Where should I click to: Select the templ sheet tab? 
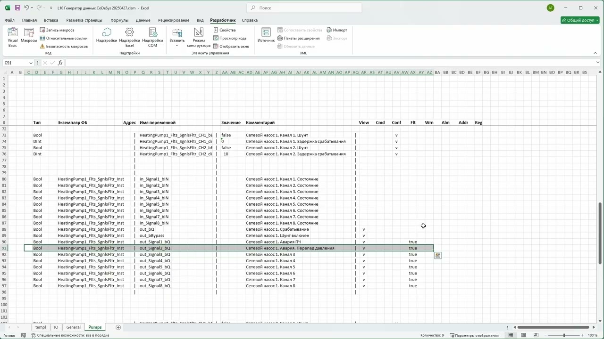41,327
